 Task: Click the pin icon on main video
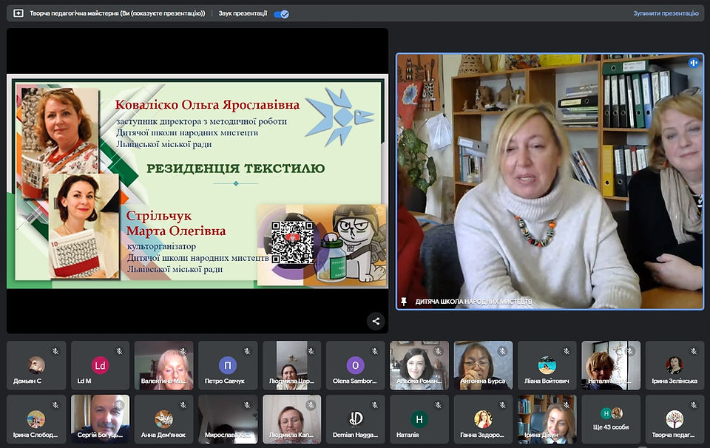pyautogui.click(x=404, y=302)
